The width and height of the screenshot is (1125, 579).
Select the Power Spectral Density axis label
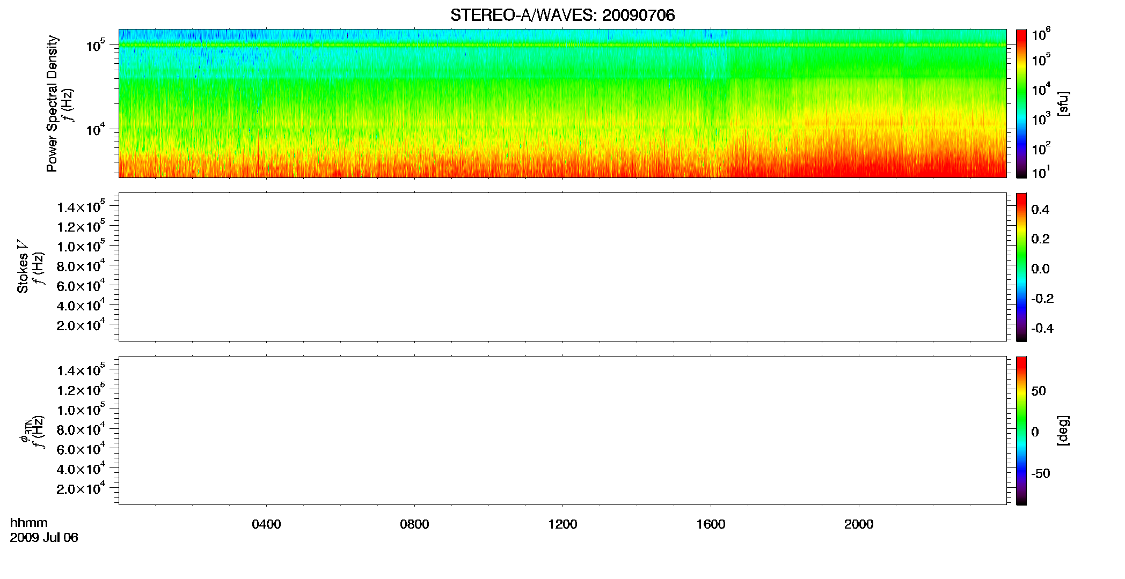tap(52, 103)
